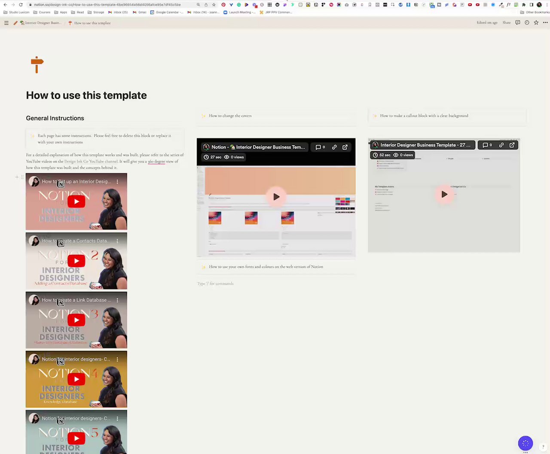The image size is (550, 454).
Task: Open the Launch Meeting bookmark
Action: pyautogui.click(x=239, y=12)
